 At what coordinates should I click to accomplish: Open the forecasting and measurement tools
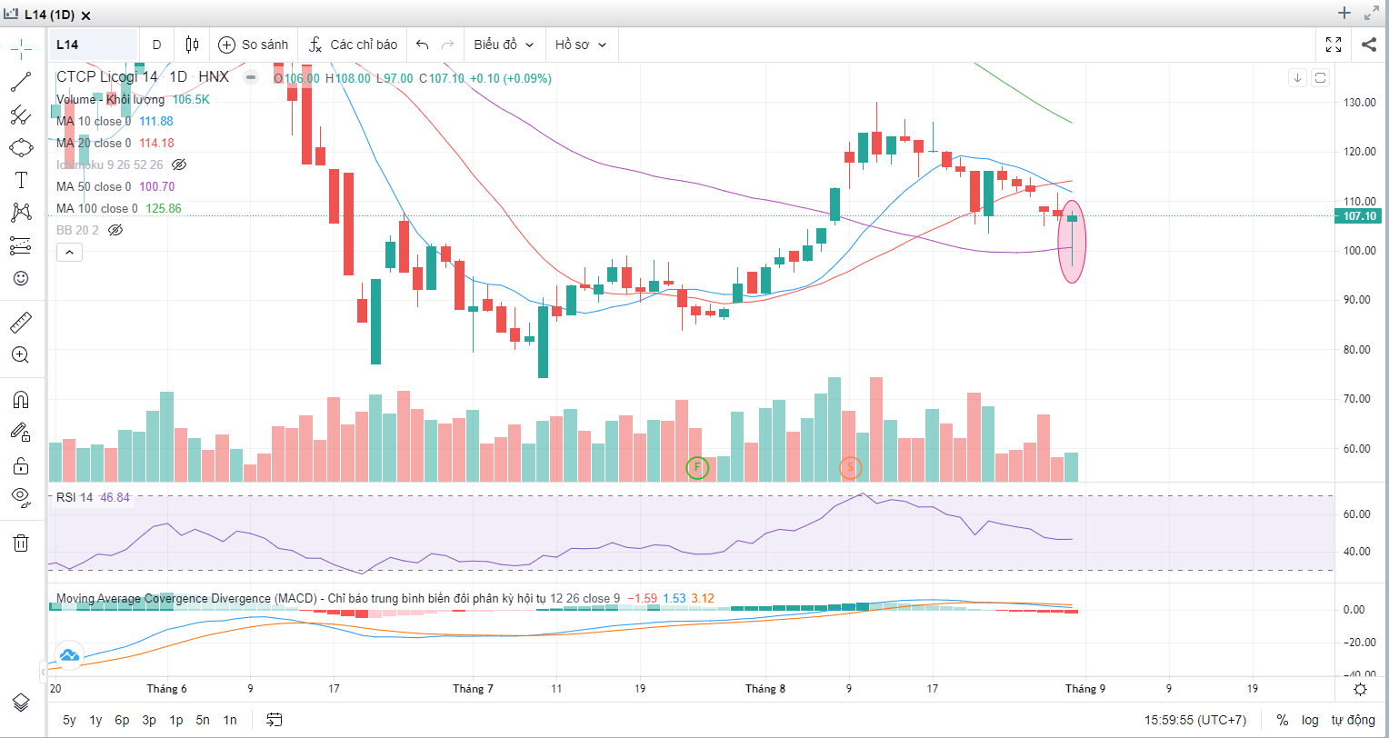[21, 245]
